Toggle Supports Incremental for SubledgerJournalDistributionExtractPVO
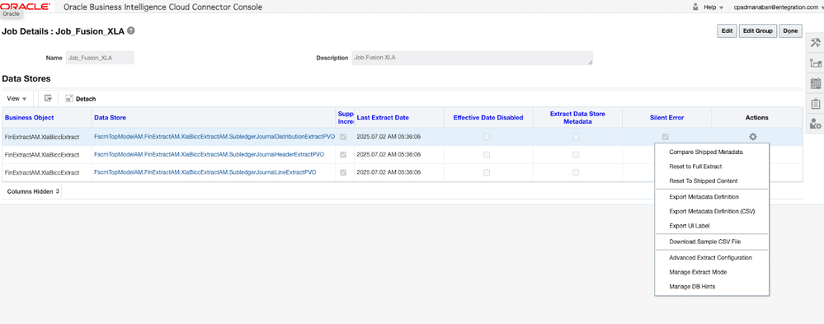The width and height of the screenshot is (824, 324). [x=344, y=137]
